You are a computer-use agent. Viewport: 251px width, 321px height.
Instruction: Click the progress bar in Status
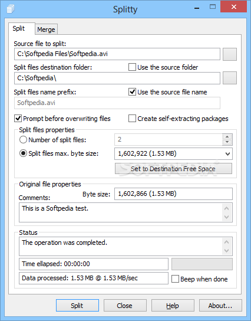202,264
